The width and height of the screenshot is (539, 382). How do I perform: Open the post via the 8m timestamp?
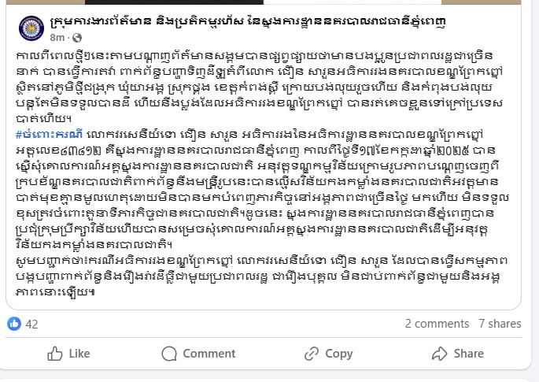[57, 38]
